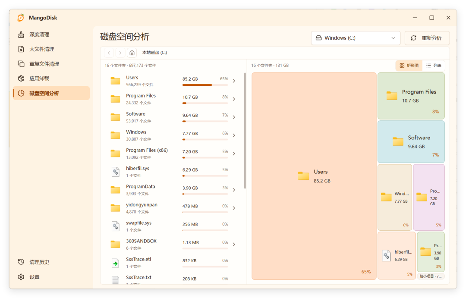Click the Pro... 7.20 GB treemap tile
Viewport: 466px width, 298px height.
click(429, 197)
